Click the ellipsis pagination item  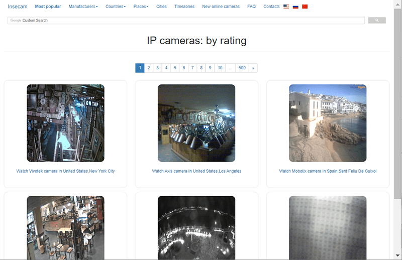[231, 68]
